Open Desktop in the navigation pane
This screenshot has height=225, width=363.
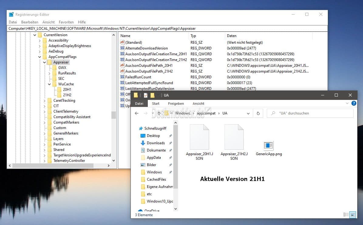click(153, 136)
